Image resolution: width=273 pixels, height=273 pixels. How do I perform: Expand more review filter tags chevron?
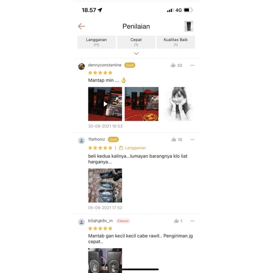(136, 53)
